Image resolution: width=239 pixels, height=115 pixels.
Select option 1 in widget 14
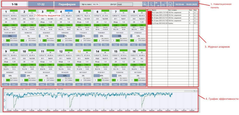coord(95,80)
